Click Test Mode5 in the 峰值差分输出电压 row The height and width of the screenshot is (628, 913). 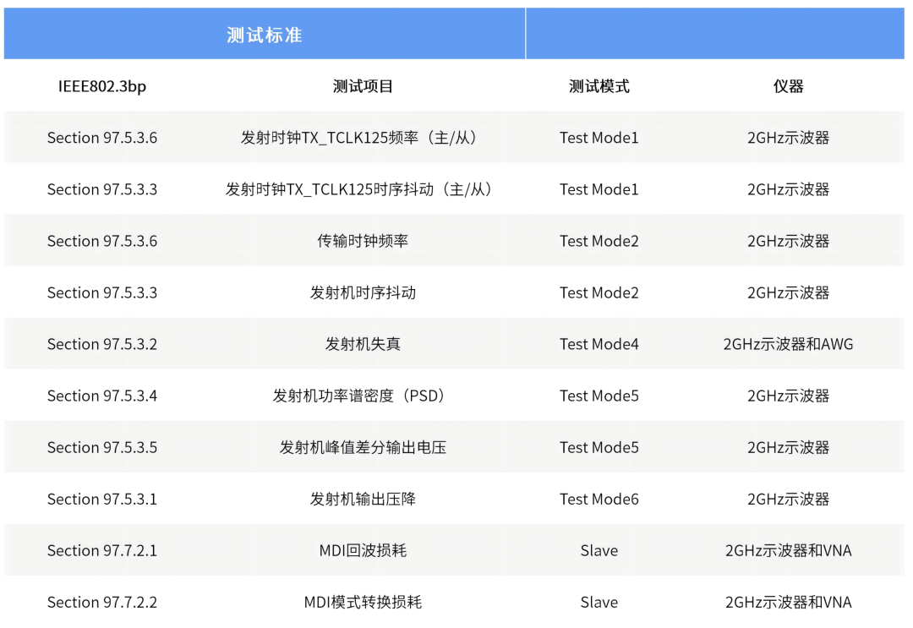click(599, 447)
